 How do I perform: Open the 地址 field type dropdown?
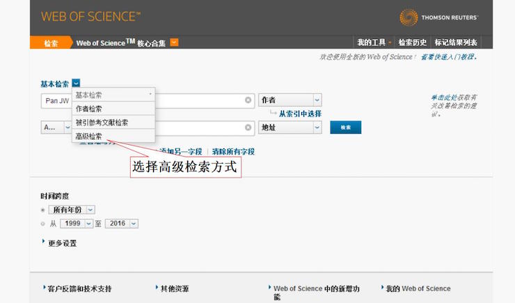pyautogui.click(x=290, y=127)
